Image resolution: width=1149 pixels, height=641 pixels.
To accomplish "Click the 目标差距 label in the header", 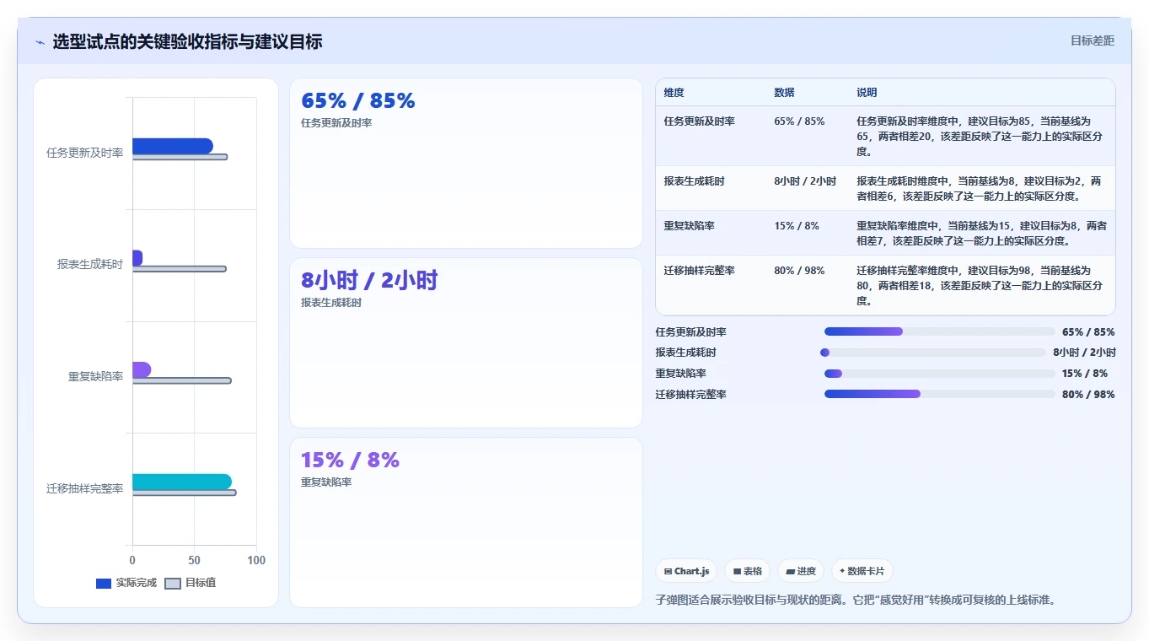I will pyautogui.click(x=1092, y=40).
